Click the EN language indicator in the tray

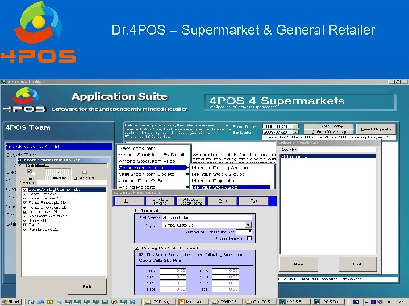[x=355, y=302]
